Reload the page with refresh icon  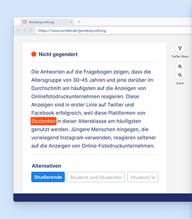tap(30, 30)
